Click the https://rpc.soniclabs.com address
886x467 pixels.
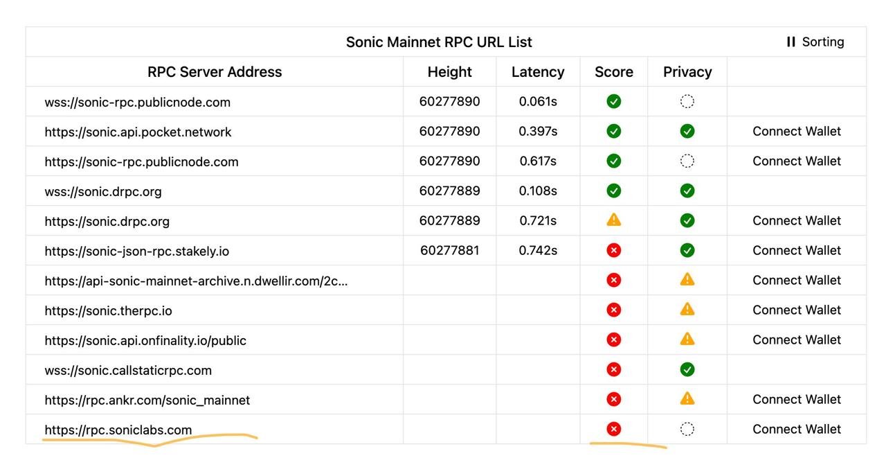coord(118,430)
